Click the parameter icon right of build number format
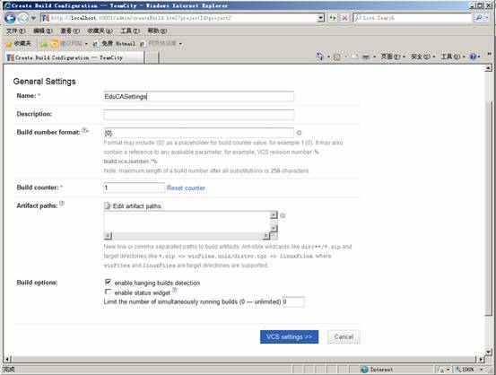 click(299, 133)
